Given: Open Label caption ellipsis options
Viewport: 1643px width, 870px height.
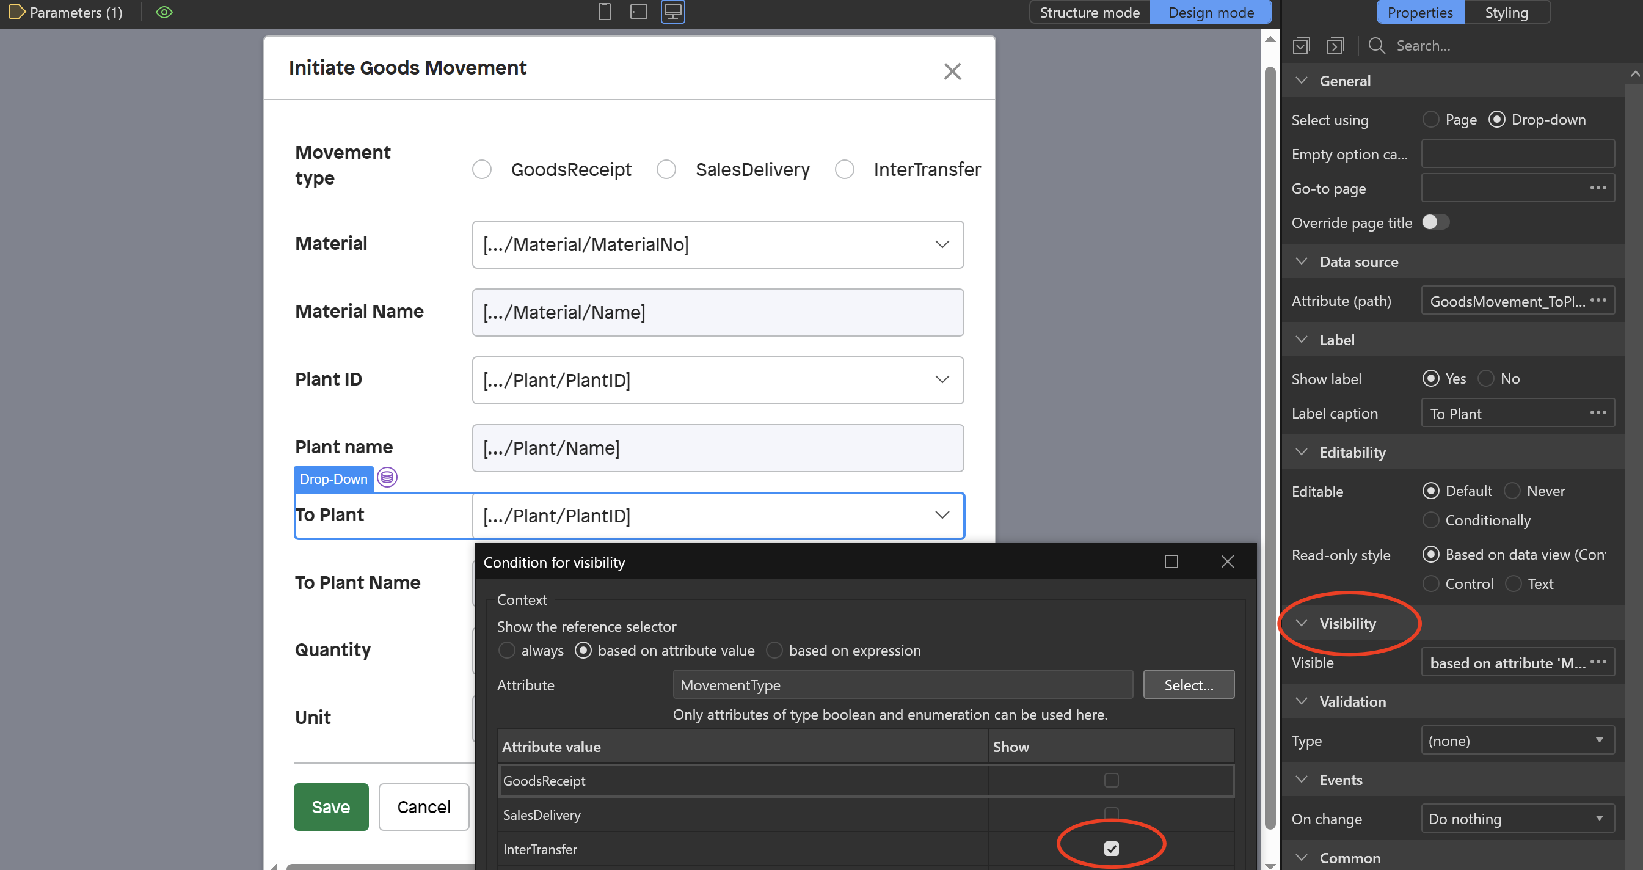Looking at the screenshot, I should pyautogui.click(x=1598, y=412).
